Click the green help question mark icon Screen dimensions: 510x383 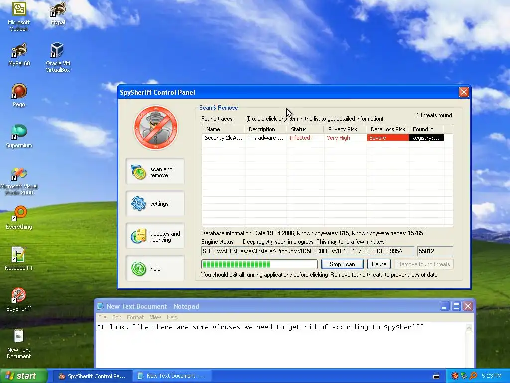point(138,269)
